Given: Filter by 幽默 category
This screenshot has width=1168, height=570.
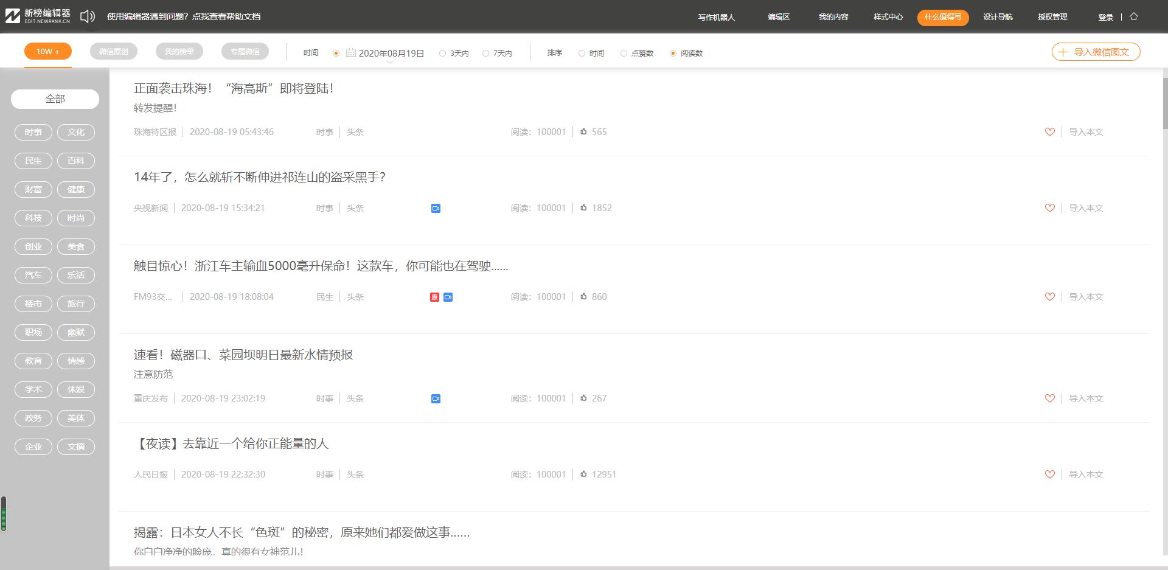Looking at the screenshot, I should 76,332.
